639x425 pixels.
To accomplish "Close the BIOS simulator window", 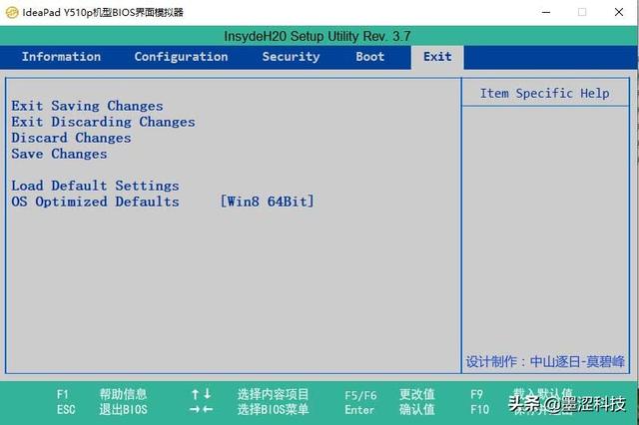I will (x=619, y=12).
